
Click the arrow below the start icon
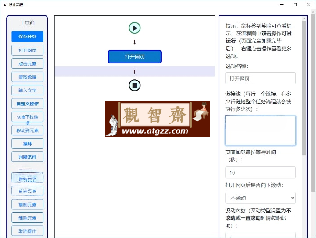coord(135,42)
